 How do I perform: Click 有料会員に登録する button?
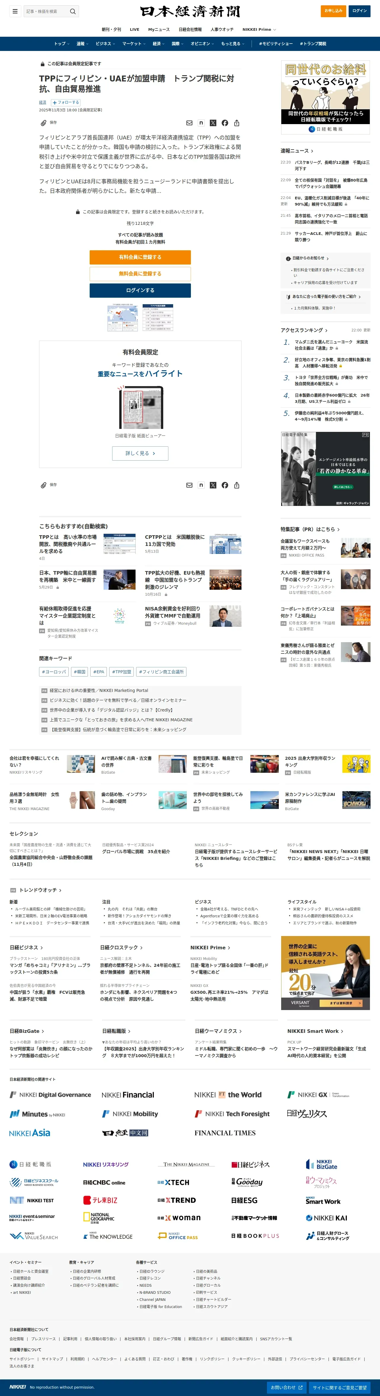coord(140,257)
